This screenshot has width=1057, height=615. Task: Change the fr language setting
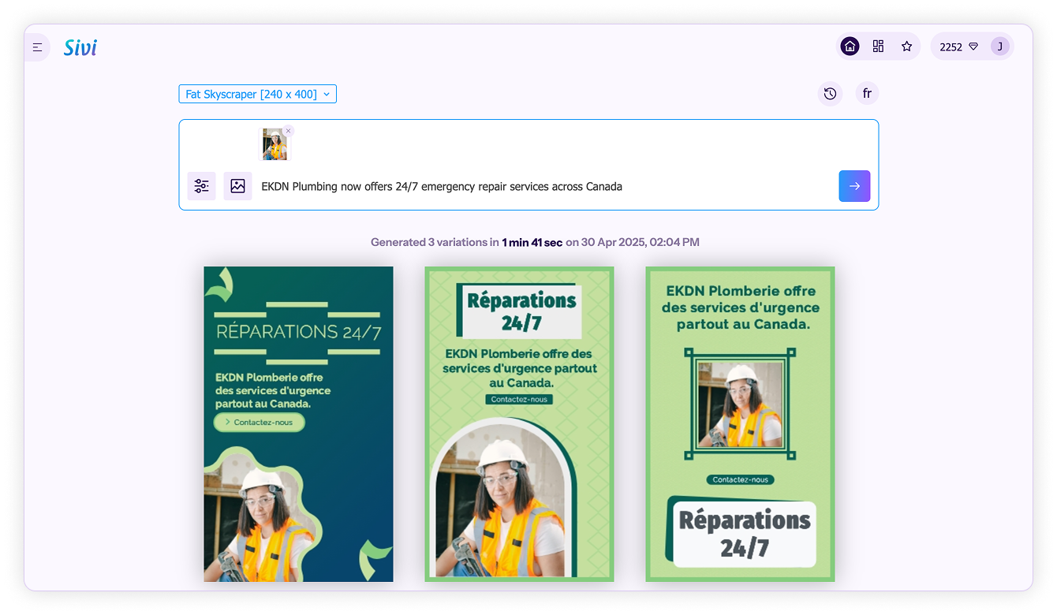[867, 94]
